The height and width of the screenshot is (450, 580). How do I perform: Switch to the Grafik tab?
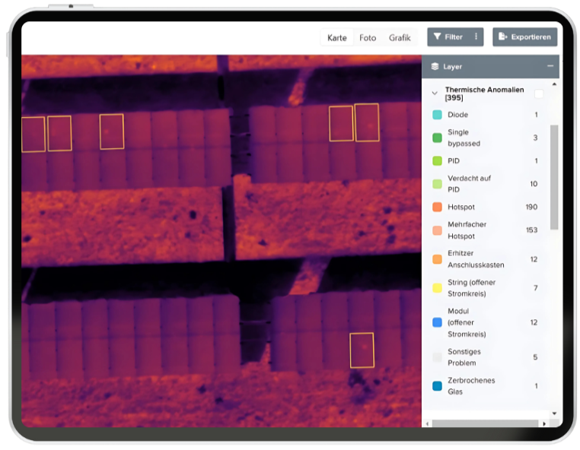tap(400, 37)
